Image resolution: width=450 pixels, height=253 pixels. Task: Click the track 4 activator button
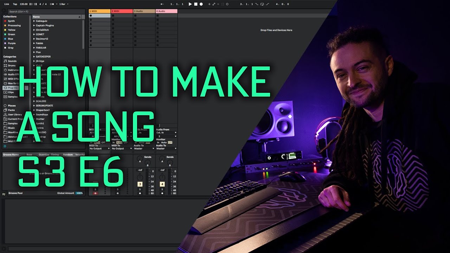coord(162,184)
